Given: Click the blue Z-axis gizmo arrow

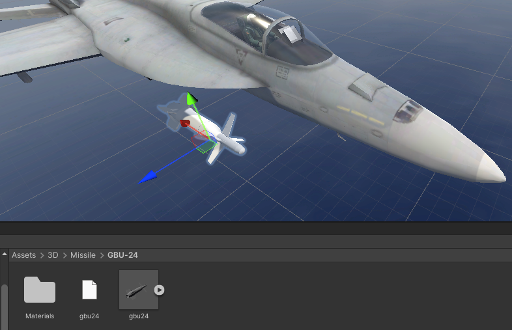Looking at the screenshot, I should coord(148,177).
